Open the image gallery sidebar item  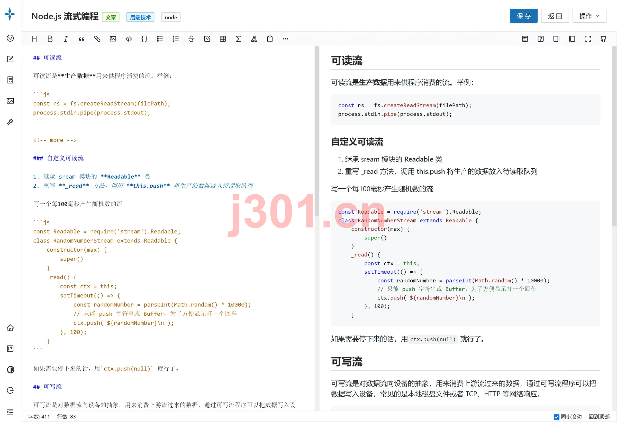click(10, 101)
